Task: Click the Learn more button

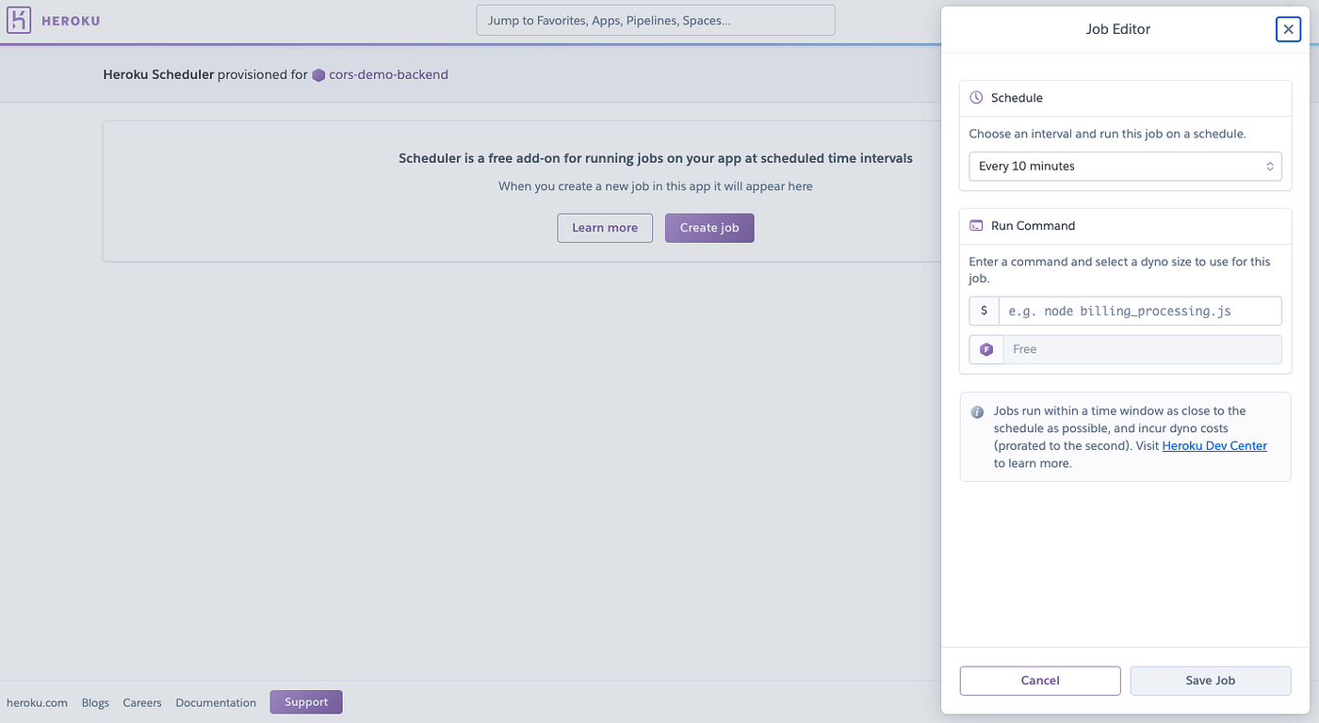Action: (605, 228)
